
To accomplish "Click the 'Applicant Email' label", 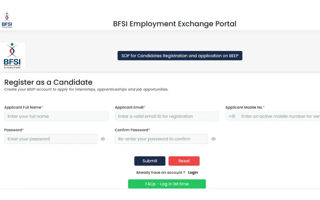I will coord(129,107).
